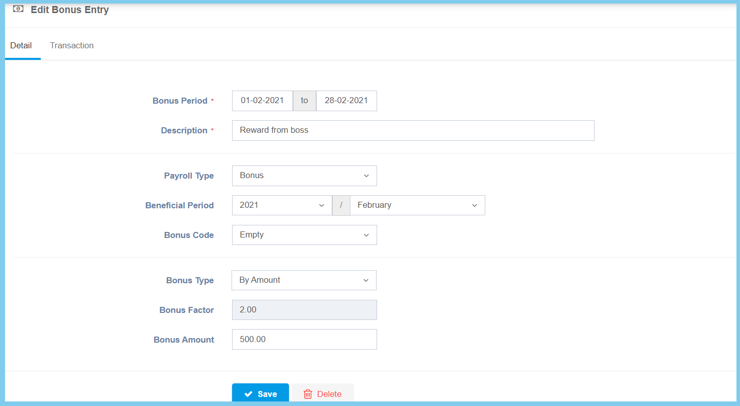The image size is (740, 406).
Task: Click the money icon beside Edit Bonus Entry
Action: tap(18, 9)
